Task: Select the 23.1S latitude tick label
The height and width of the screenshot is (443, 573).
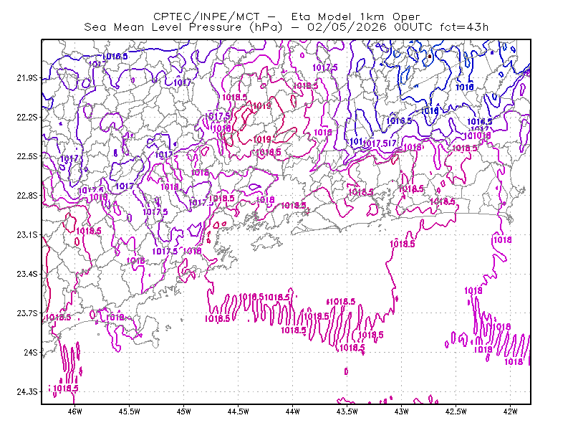Action: click(27, 234)
